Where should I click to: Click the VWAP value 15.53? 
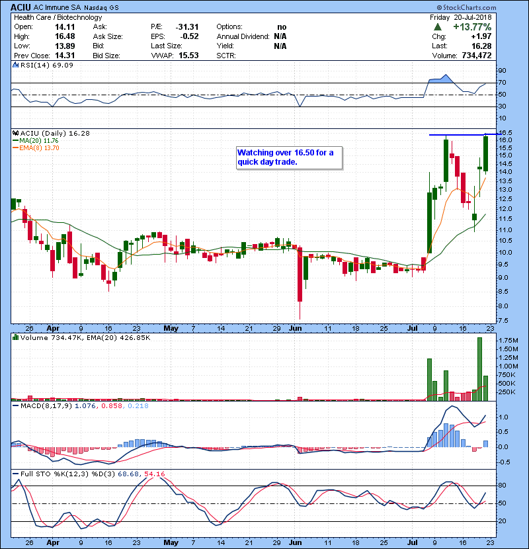tap(188, 56)
